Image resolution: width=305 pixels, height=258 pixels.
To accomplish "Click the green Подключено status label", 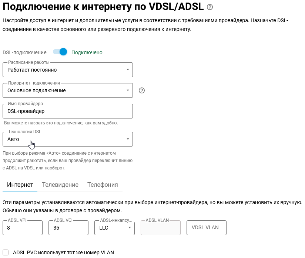I will click(x=87, y=52).
